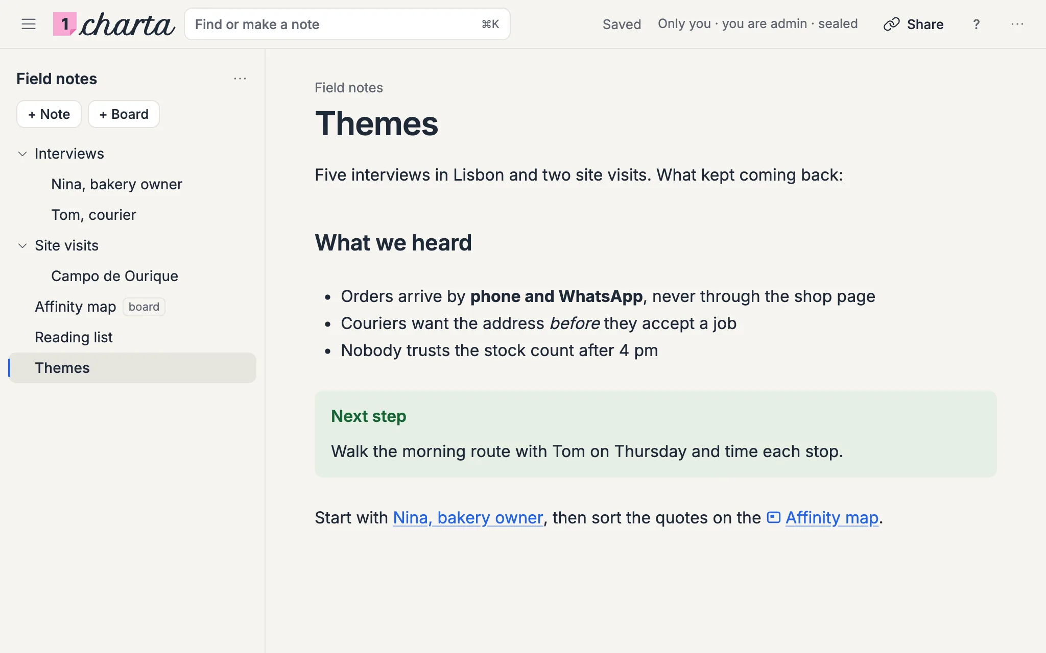Click the Charta pink logo
Screen dimensions: 1046x653
[65, 24]
